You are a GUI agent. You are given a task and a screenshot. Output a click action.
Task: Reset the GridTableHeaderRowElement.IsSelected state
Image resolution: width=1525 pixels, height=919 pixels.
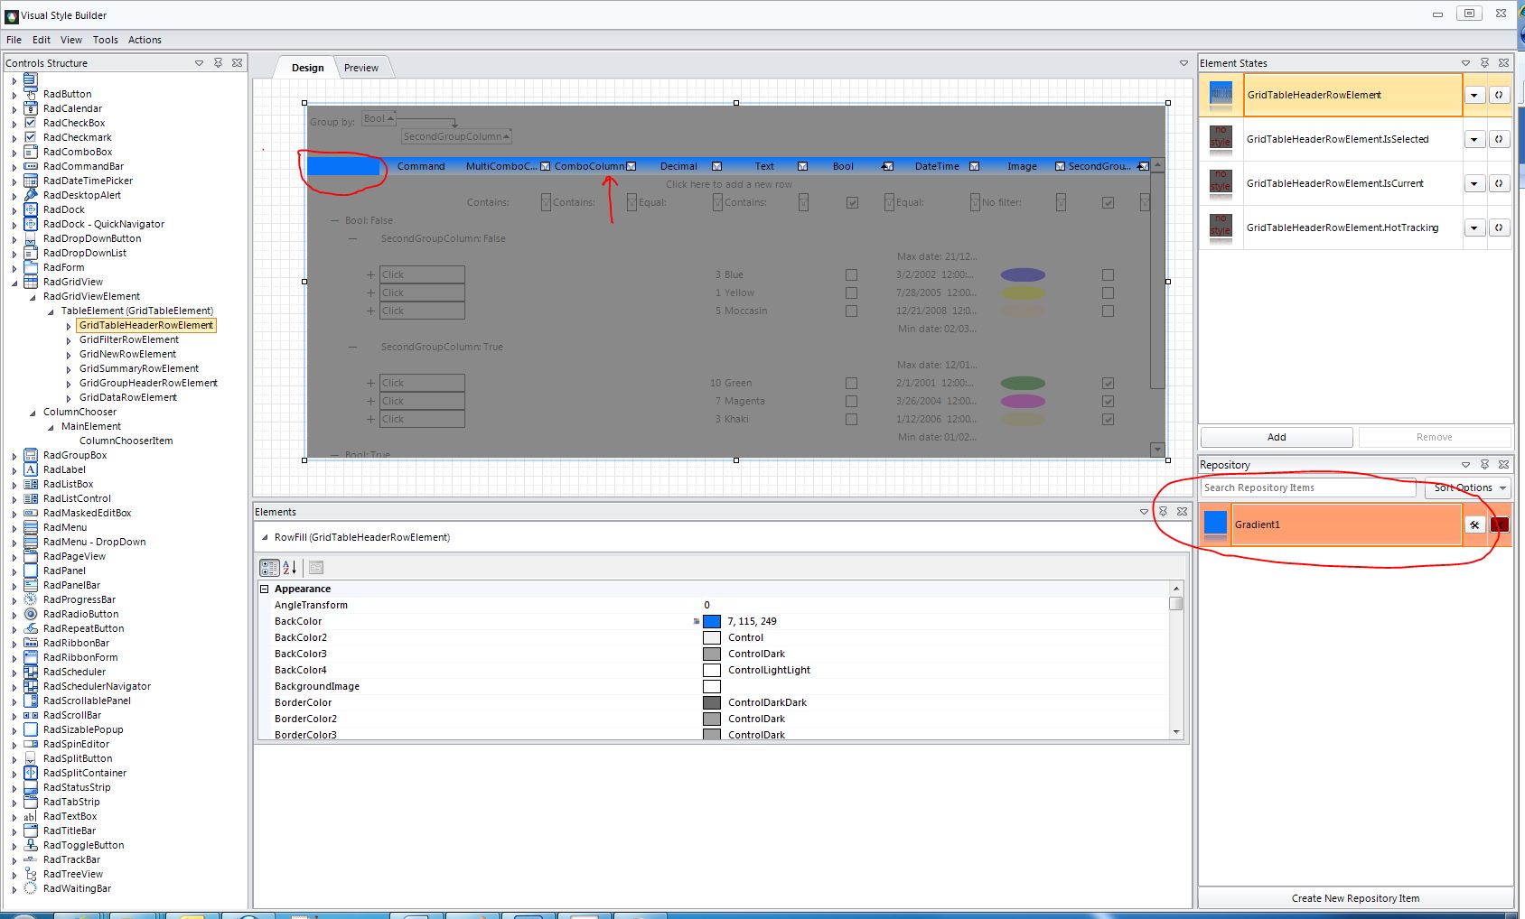1499,139
